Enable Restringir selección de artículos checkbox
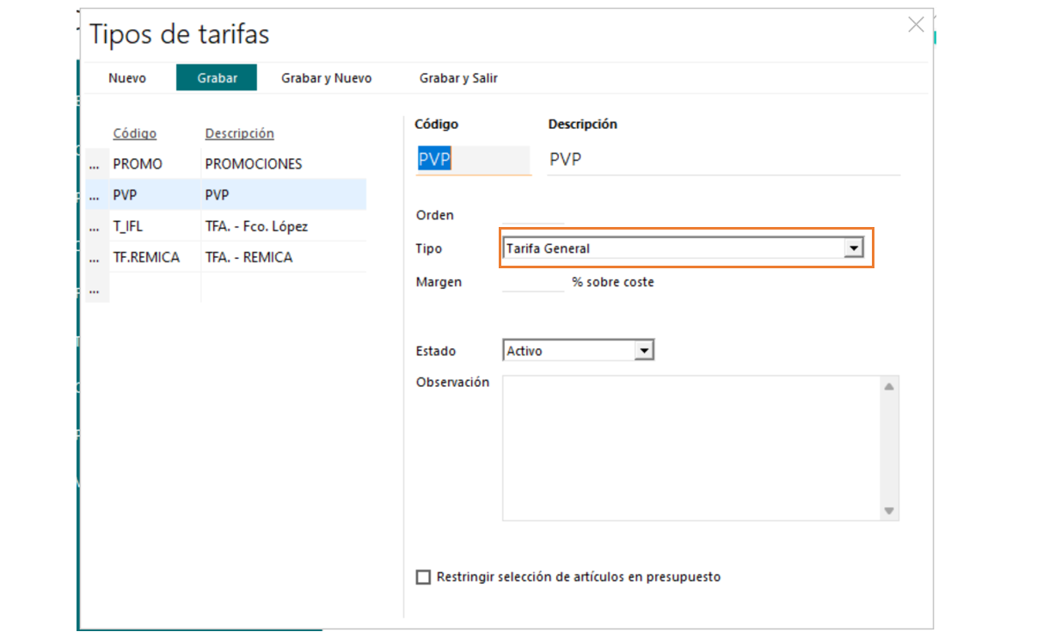 click(x=423, y=577)
